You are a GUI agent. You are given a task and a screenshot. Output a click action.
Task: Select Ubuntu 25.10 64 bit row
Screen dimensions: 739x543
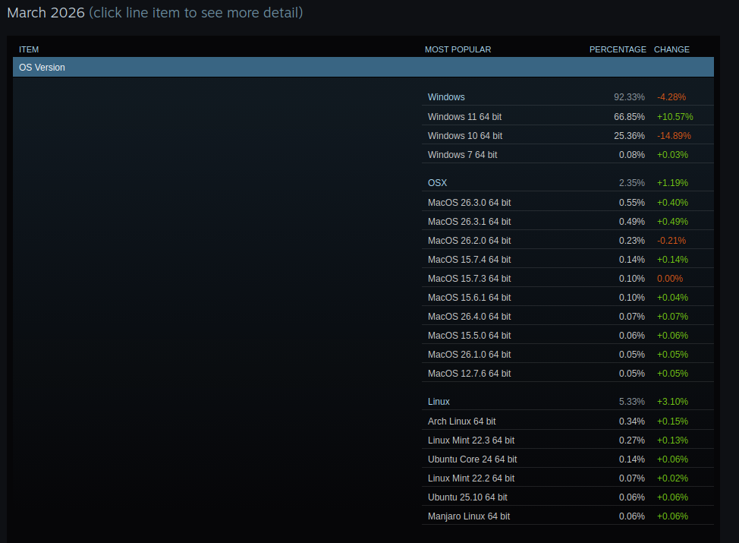568,497
